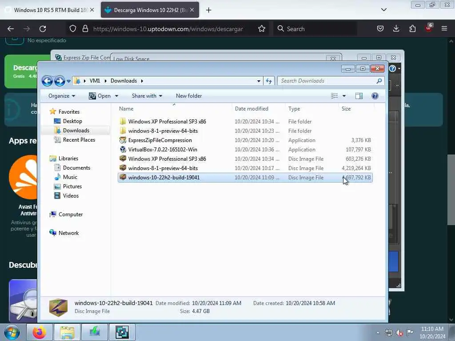Show hidden tray icons arrow
This screenshot has width=455, height=341.
[378, 333]
